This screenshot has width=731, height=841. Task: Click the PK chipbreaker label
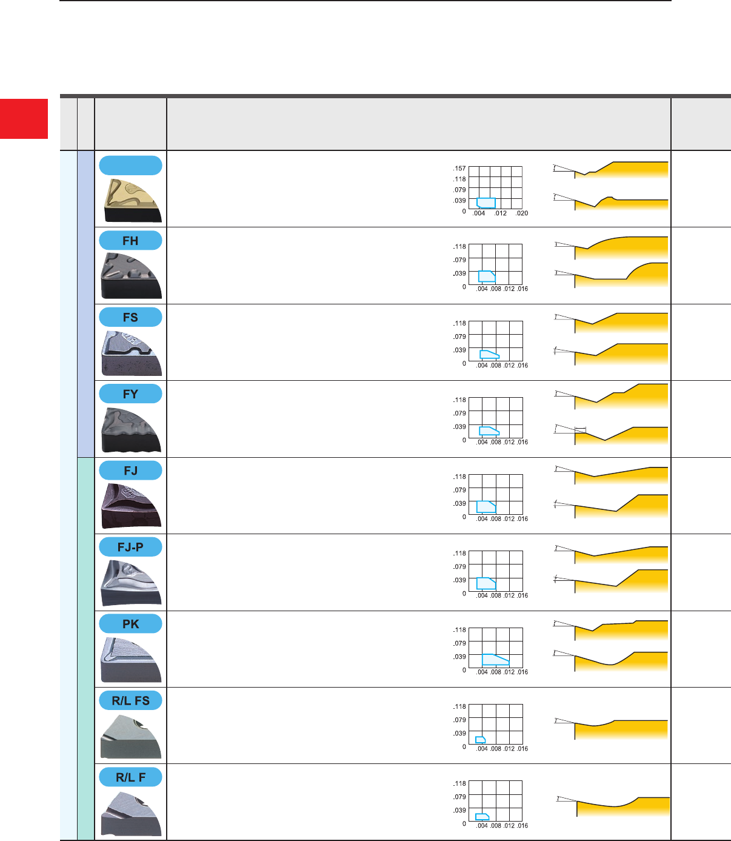[130, 624]
